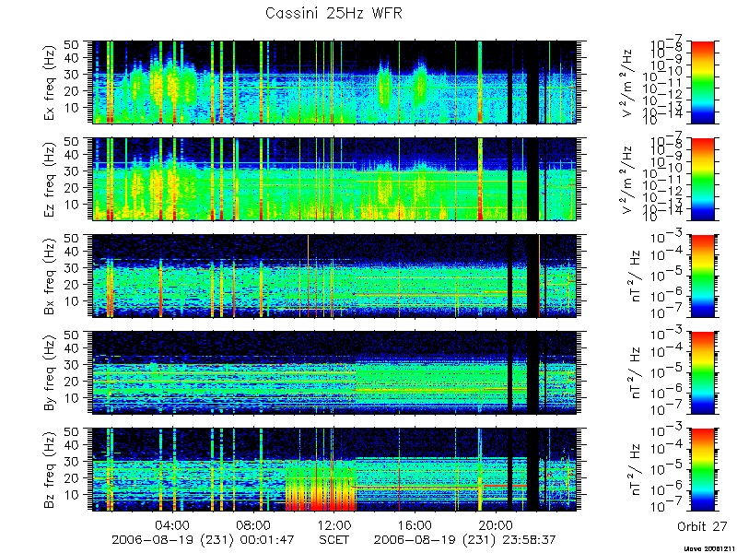This screenshot has width=737, height=553.
Task: Click the Ex panel color scale bar
Action: click(x=702, y=82)
